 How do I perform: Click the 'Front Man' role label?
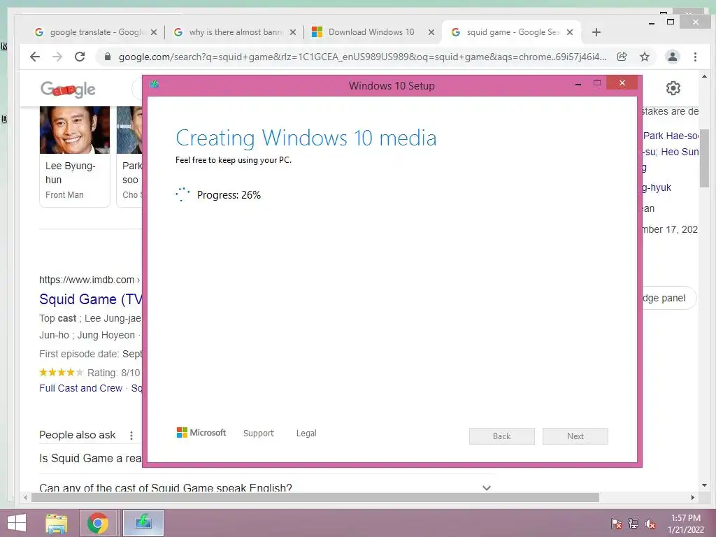coord(64,195)
